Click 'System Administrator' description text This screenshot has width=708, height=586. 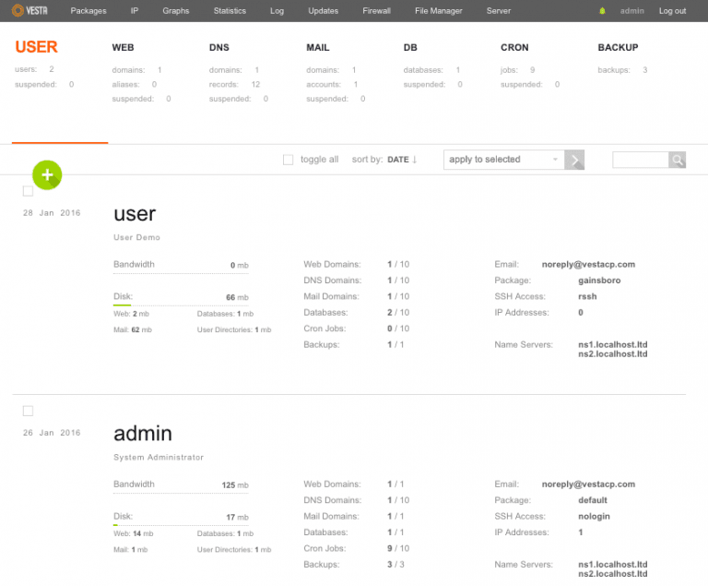[159, 457]
